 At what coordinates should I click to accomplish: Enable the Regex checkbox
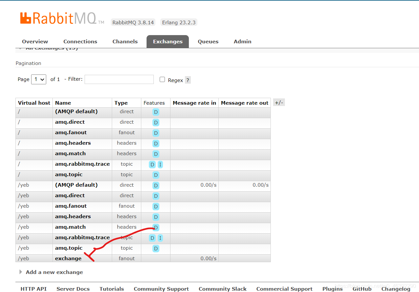tap(162, 79)
